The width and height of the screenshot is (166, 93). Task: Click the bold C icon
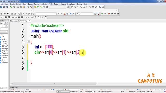coord(46,17)
